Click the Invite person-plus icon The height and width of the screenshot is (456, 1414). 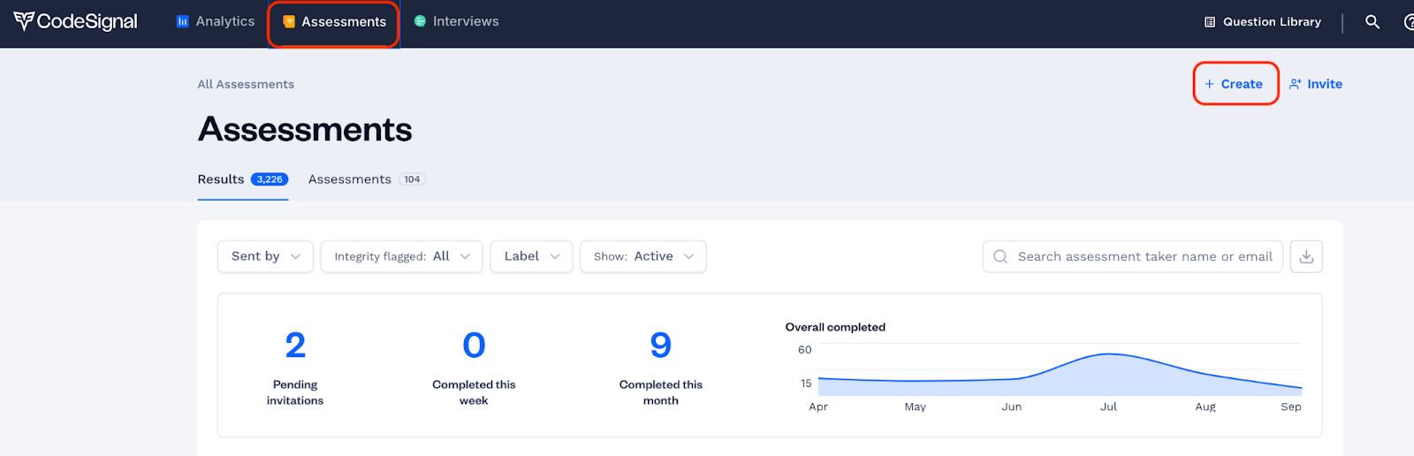coord(1295,84)
